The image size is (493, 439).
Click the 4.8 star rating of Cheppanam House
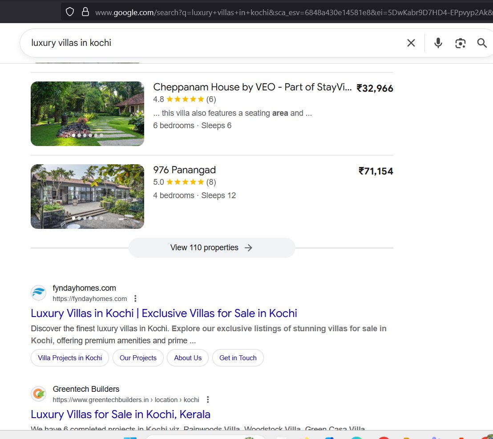[184, 99]
